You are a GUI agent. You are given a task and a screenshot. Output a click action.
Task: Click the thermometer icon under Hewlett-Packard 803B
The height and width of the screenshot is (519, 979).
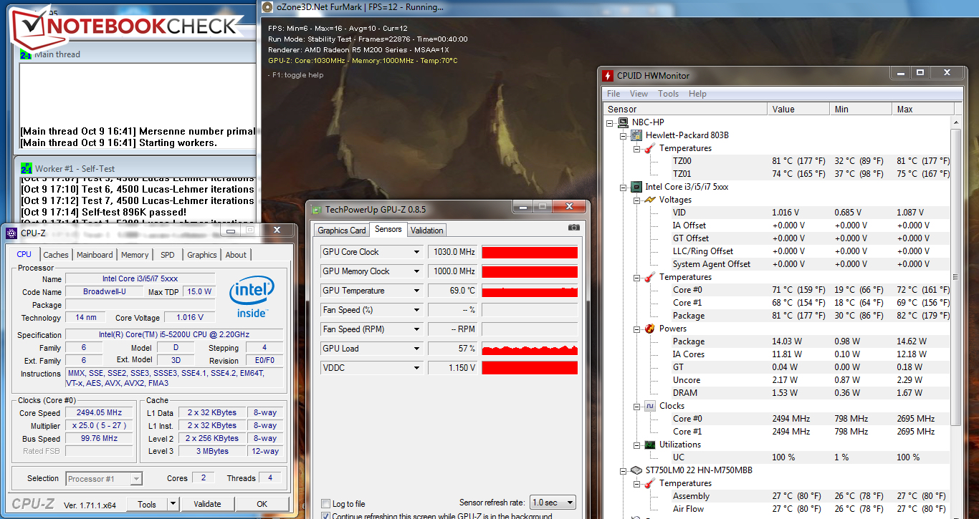point(650,148)
